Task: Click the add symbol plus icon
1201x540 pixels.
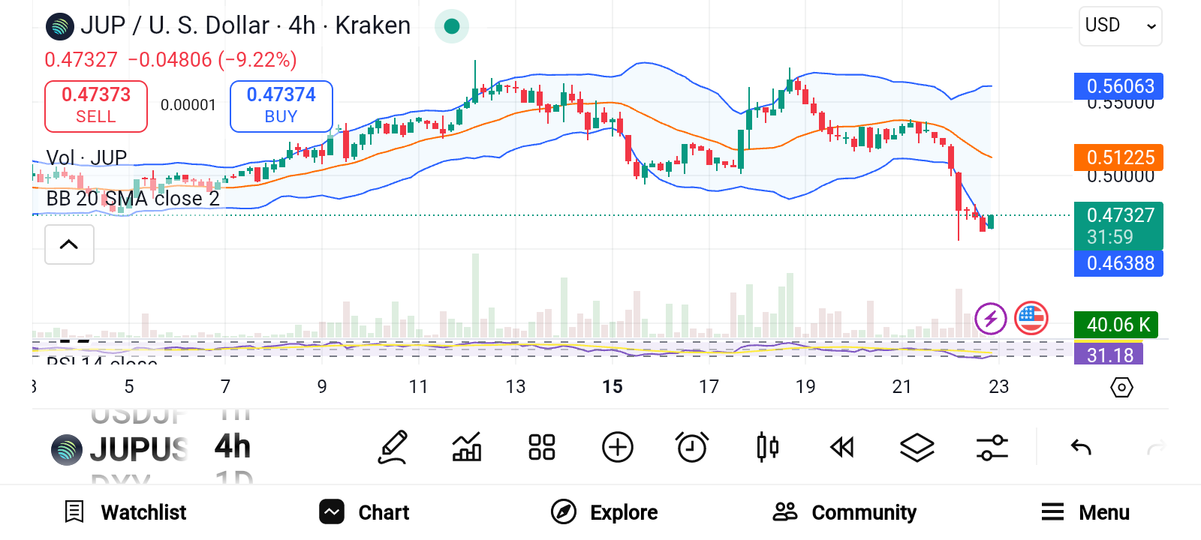Action: tap(617, 448)
